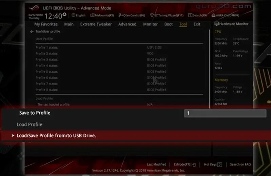
Task: Open Exit tab
Action: pyautogui.click(x=197, y=24)
